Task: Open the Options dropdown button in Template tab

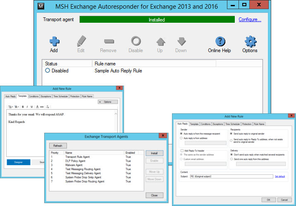Action: [108, 102]
